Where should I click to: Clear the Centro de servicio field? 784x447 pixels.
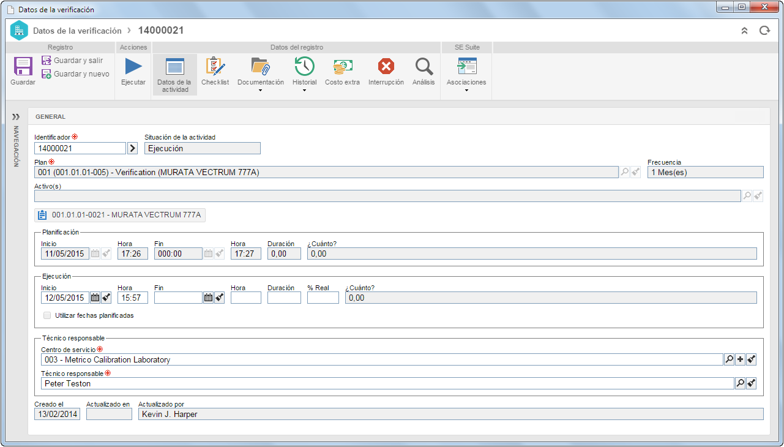click(752, 359)
